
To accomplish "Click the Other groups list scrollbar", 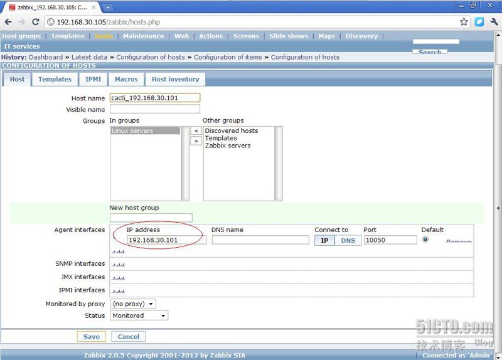I will (278, 164).
